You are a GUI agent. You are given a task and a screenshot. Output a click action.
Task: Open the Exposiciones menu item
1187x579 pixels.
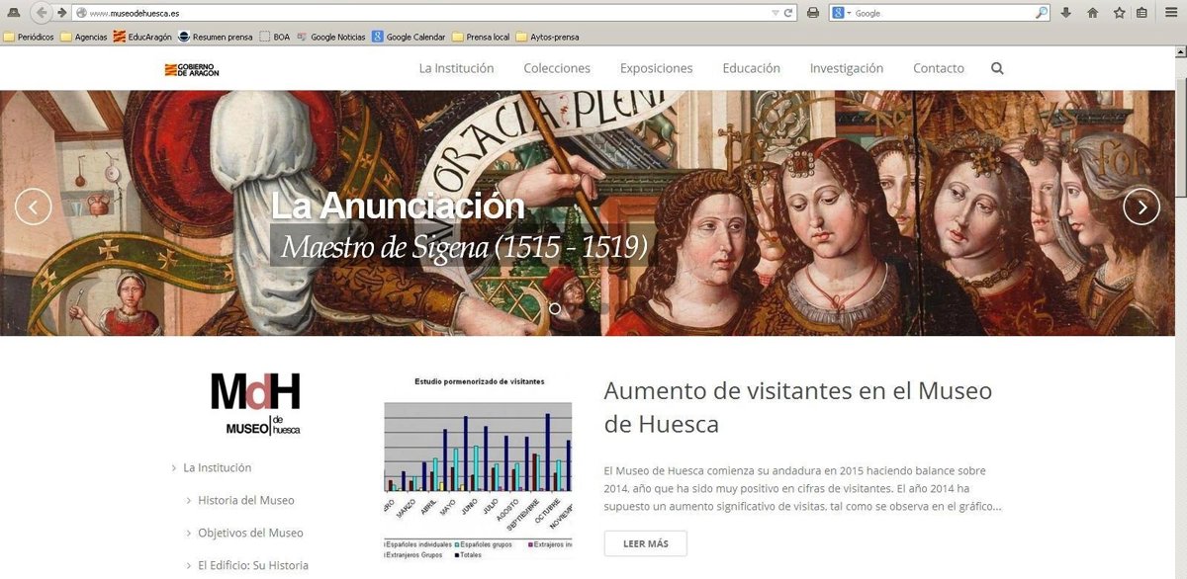point(656,68)
